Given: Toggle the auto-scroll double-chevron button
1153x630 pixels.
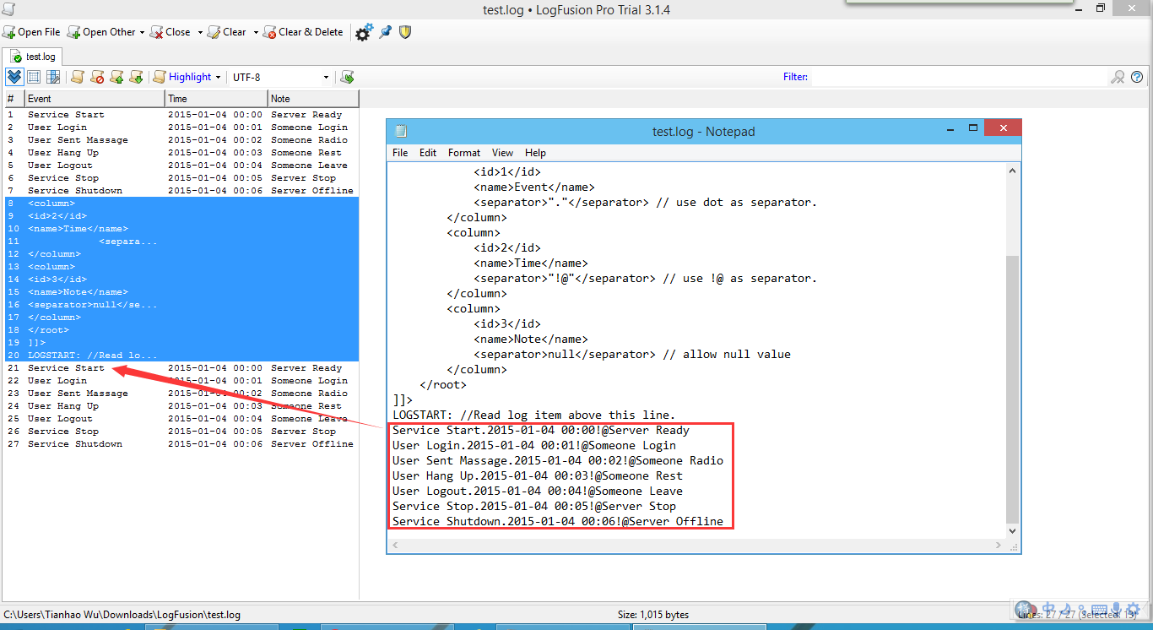Looking at the screenshot, I should point(14,77).
